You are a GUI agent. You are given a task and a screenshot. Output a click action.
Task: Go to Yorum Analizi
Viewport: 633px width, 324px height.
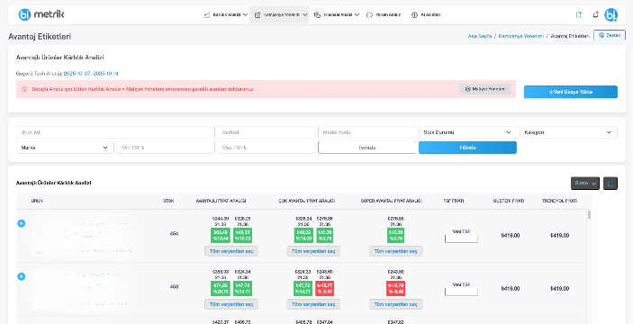coord(384,15)
